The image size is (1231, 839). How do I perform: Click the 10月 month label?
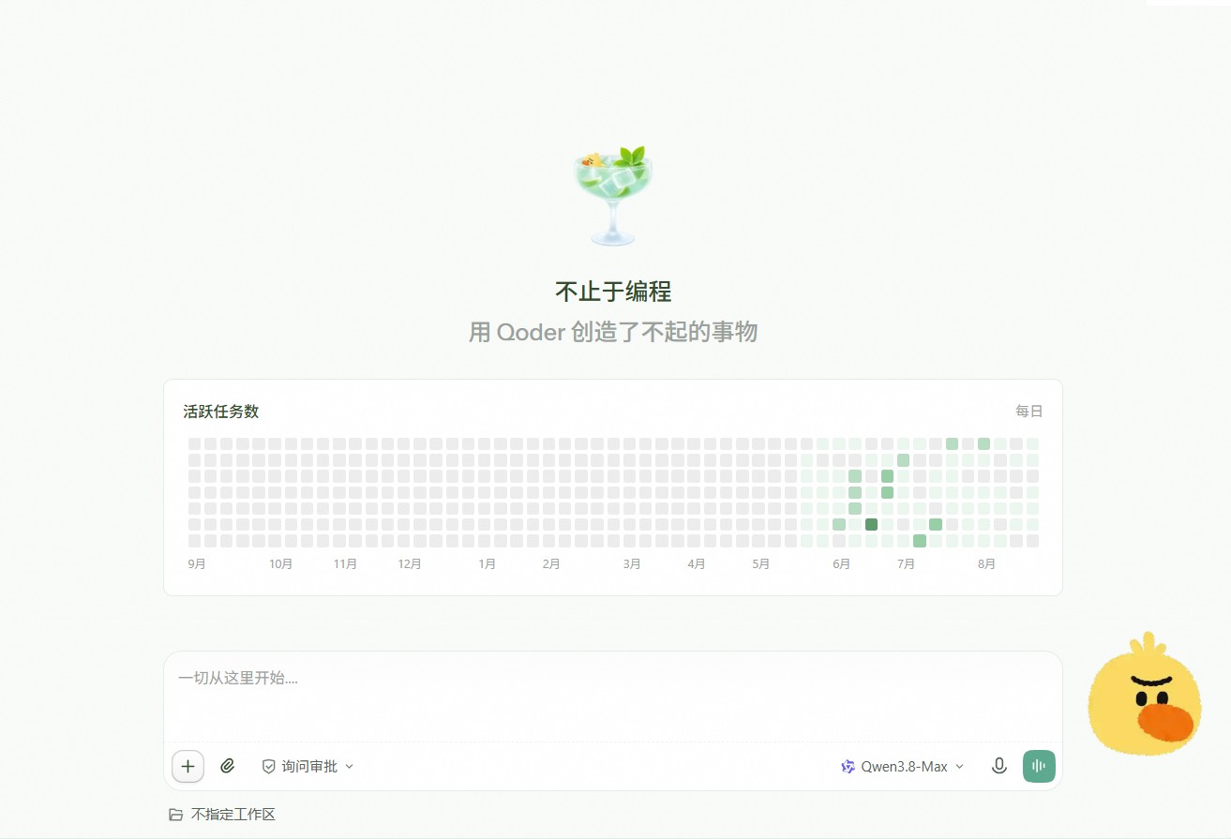(x=281, y=563)
